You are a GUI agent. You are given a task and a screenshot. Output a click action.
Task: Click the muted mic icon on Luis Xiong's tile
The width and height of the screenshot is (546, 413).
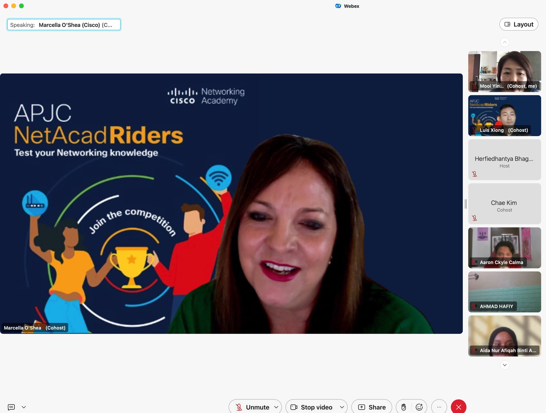coord(475,130)
